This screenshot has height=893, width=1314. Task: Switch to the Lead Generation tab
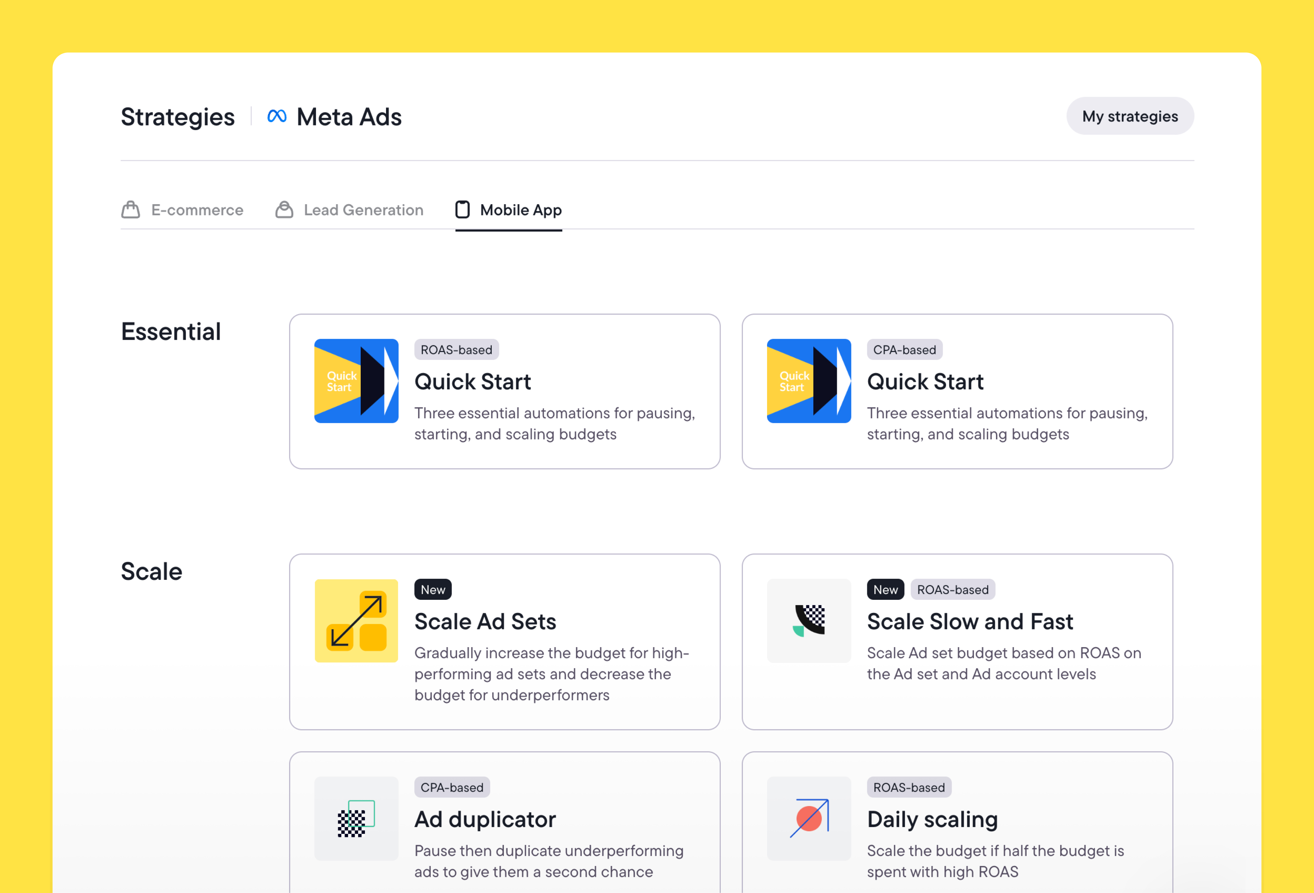click(x=363, y=210)
